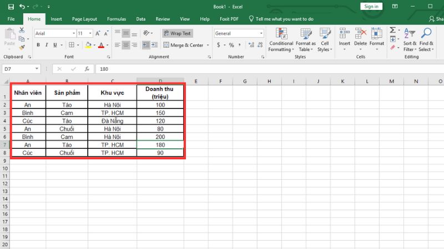Click the Format Painter brush icon
The image size is (444, 249).
pyautogui.click(x=22, y=49)
